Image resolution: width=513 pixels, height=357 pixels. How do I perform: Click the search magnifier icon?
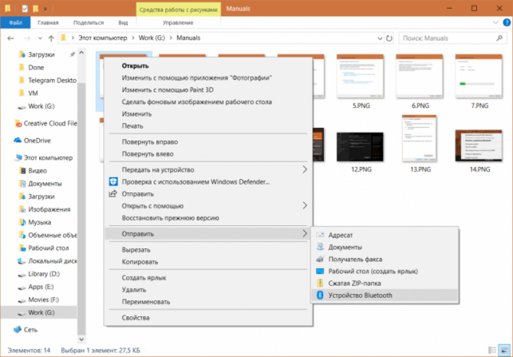click(x=499, y=38)
